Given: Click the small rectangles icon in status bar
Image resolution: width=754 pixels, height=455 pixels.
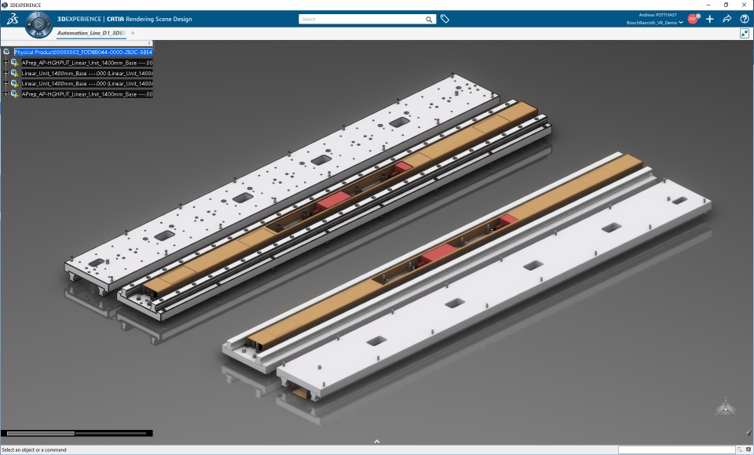Looking at the screenshot, I should point(740,450).
